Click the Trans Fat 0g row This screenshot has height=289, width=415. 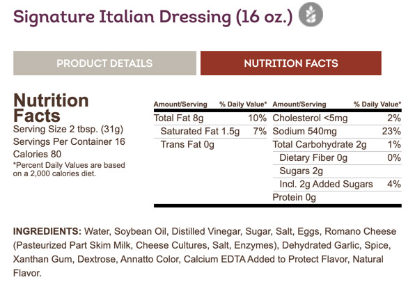tap(210, 145)
